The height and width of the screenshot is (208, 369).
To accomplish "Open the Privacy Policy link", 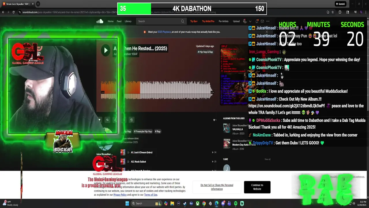I will click(x=120, y=195).
